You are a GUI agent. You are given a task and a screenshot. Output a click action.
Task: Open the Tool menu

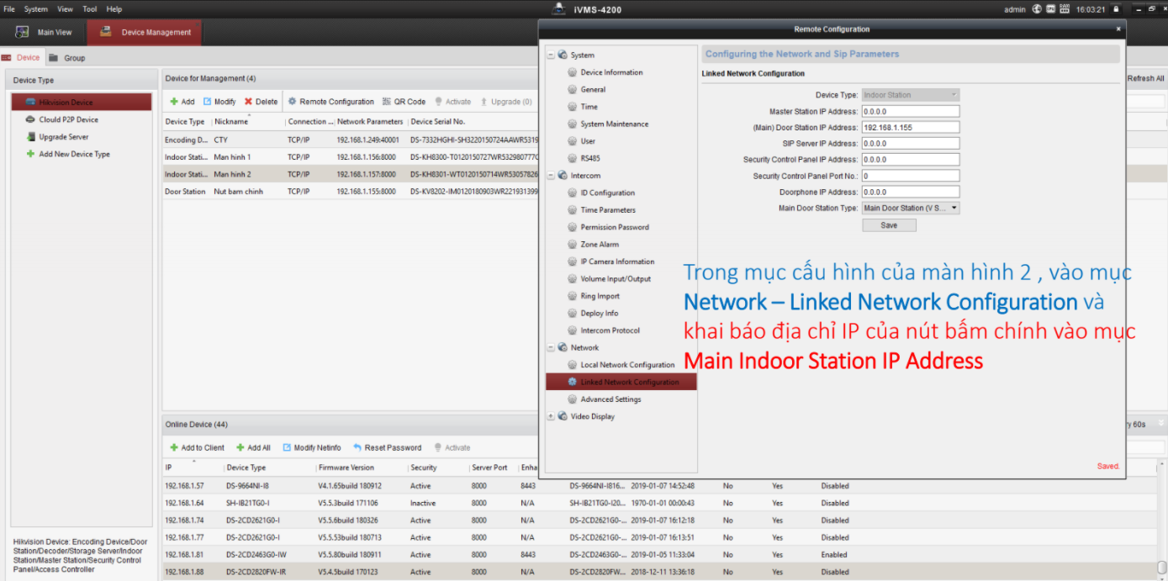[89, 9]
